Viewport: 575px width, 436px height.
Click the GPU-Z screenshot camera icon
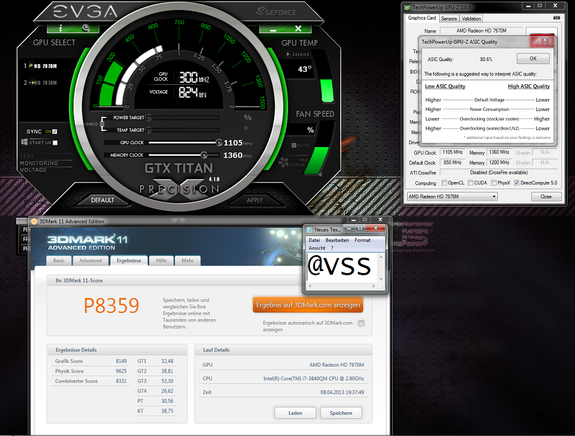[x=557, y=18]
